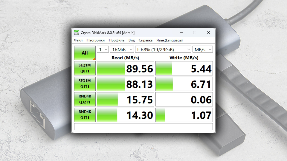This screenshot has height=161, width=287.
Task: Run the RND4K Q32T1 test
Action: [x=85, y=99]
